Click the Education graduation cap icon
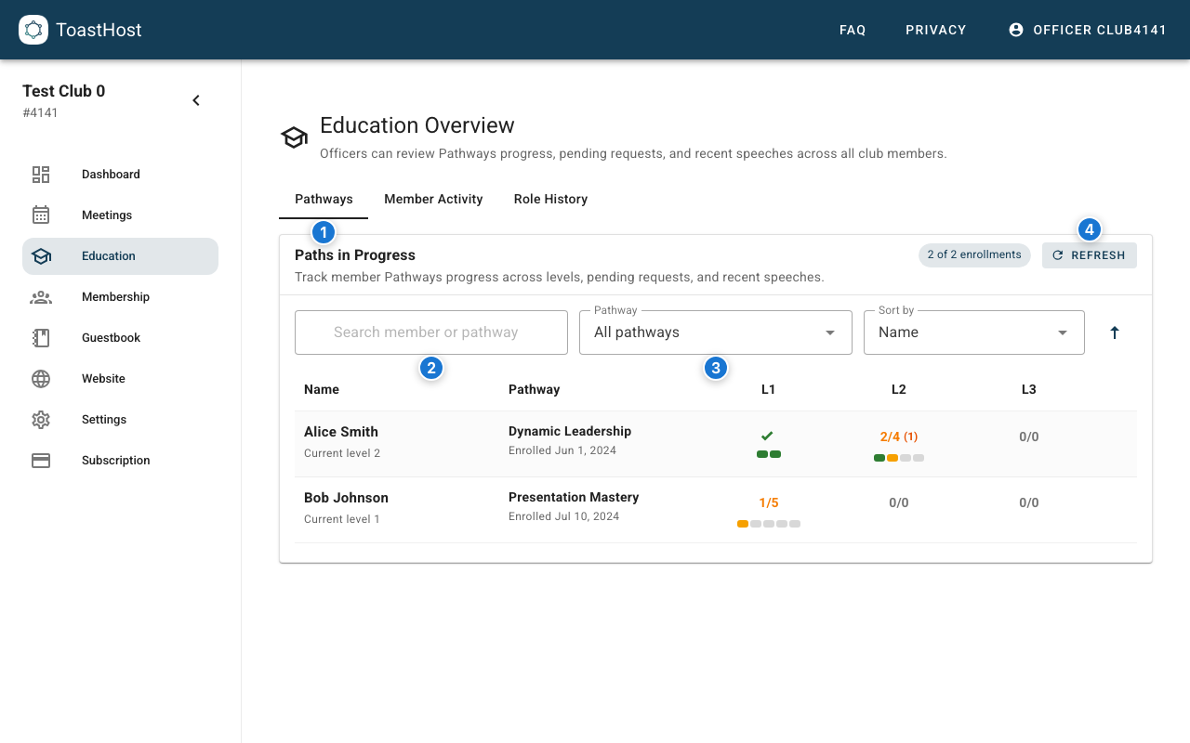The width and height of the screenshot is (1190, 743). coord(41,255)
